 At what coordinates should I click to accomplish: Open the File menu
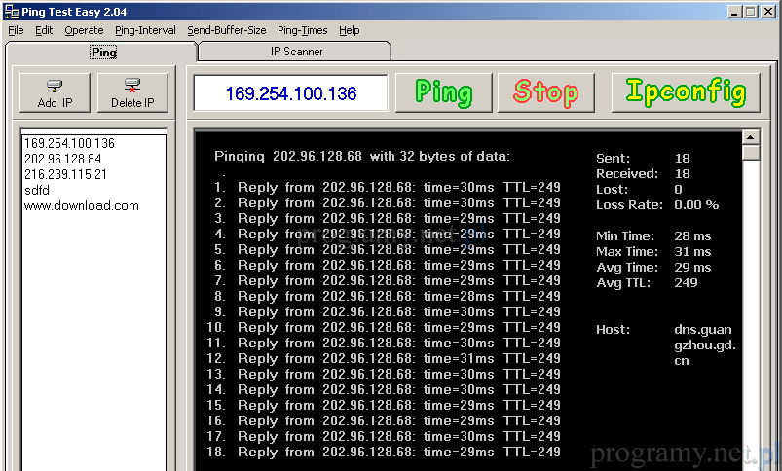click(16, 30)
